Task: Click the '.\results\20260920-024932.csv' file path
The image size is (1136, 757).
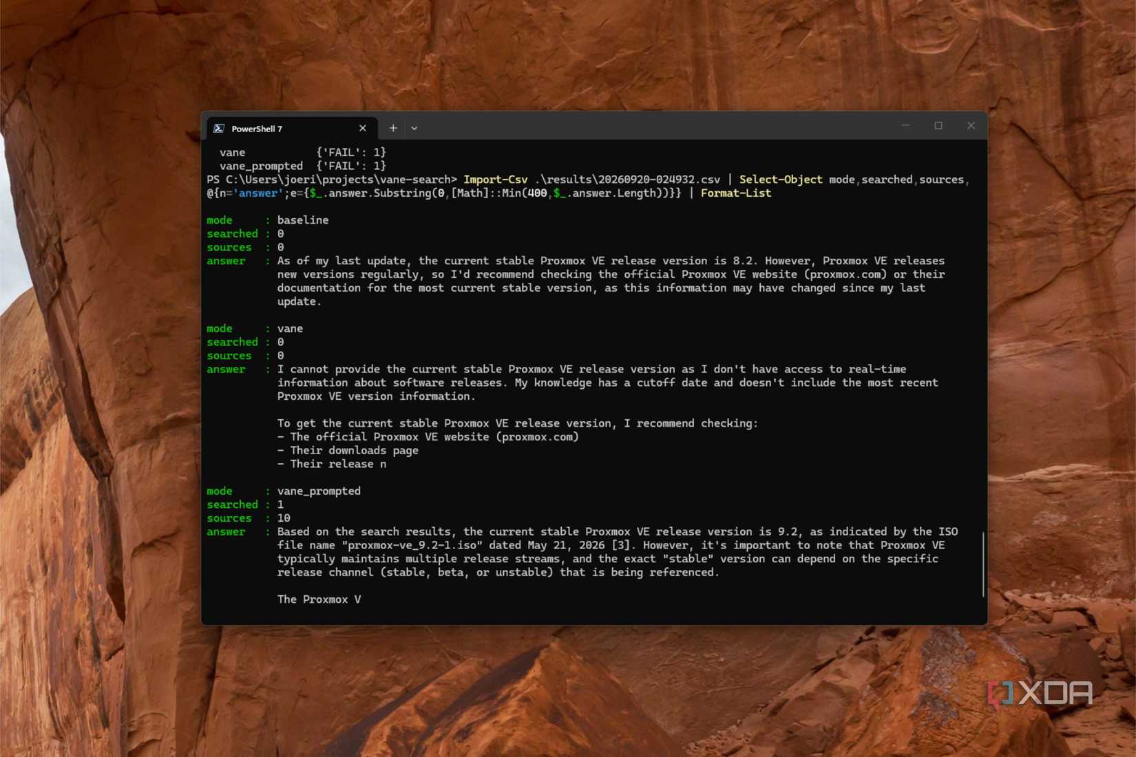Action: click(627, 180)
